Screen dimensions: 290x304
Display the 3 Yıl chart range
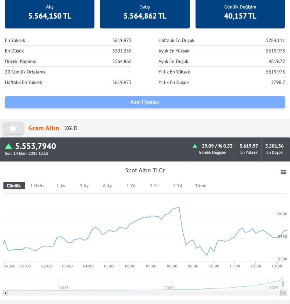(x=154, y=186)
